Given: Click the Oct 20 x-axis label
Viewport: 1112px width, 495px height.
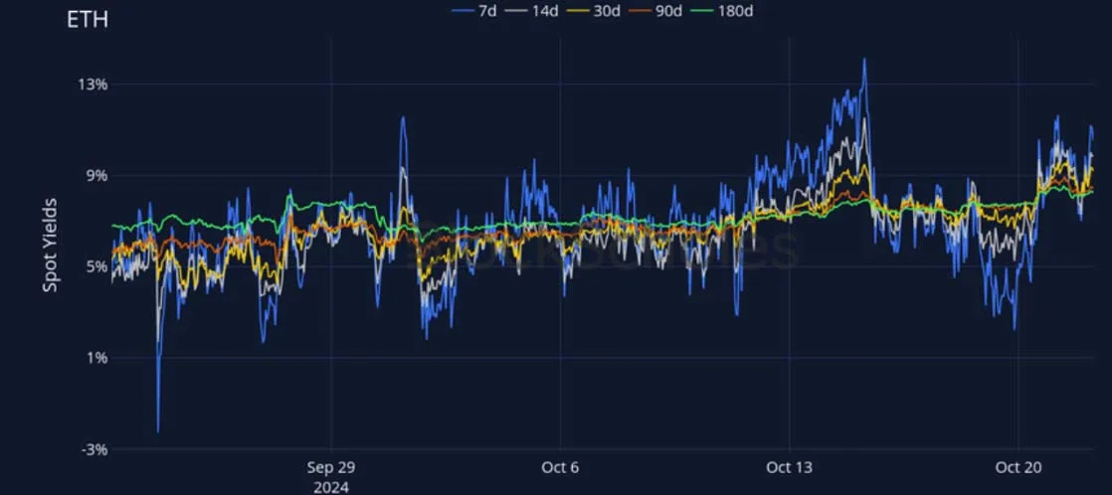Looking at the screenshot, I should tap(1019, 468).
